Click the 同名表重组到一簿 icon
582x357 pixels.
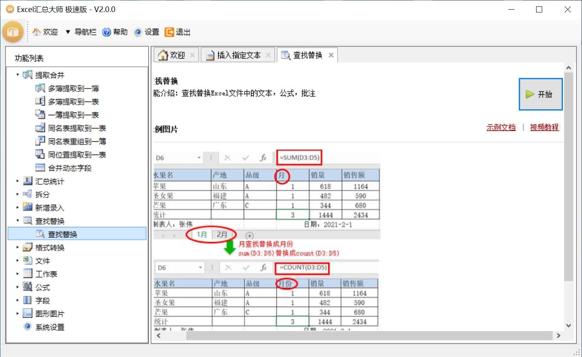click(40, 141)
